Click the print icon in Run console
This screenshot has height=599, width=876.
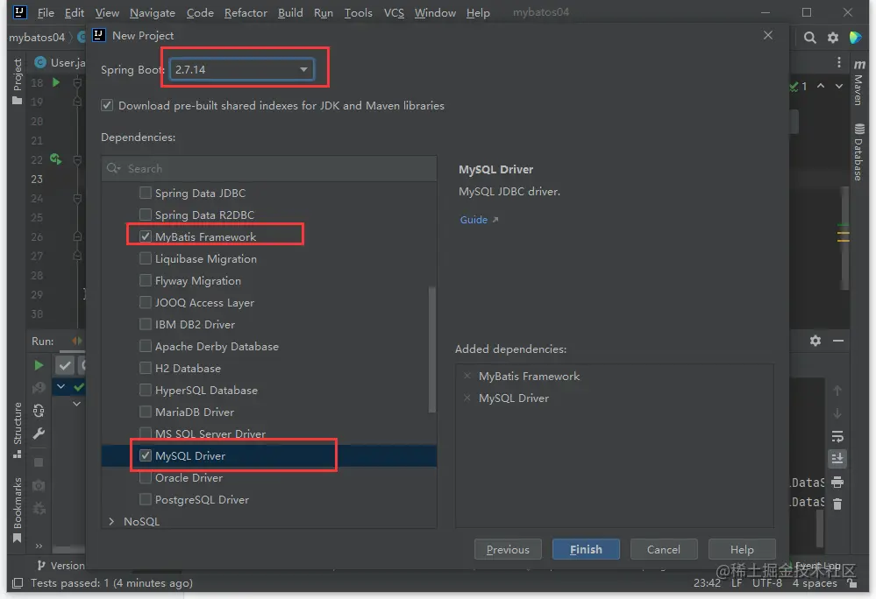(x=837, y=482)
